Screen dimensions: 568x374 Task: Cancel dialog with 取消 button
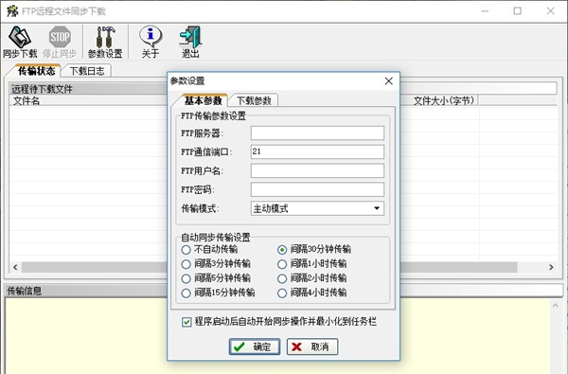click(312, 347)
